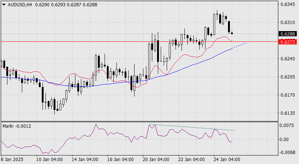Select the AUDUSD,H4 chart title text

(x=20, y=5)
